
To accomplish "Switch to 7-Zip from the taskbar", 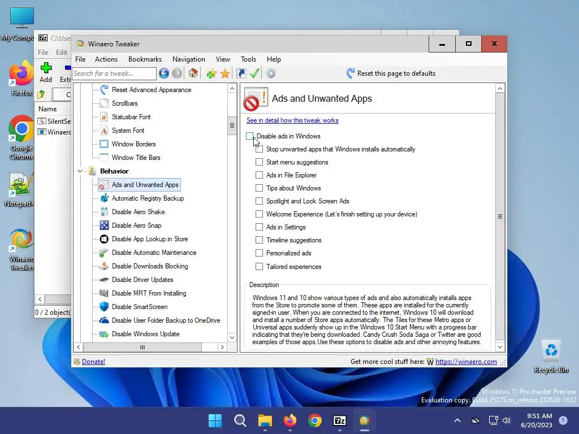I will click(x=340, y=420).
